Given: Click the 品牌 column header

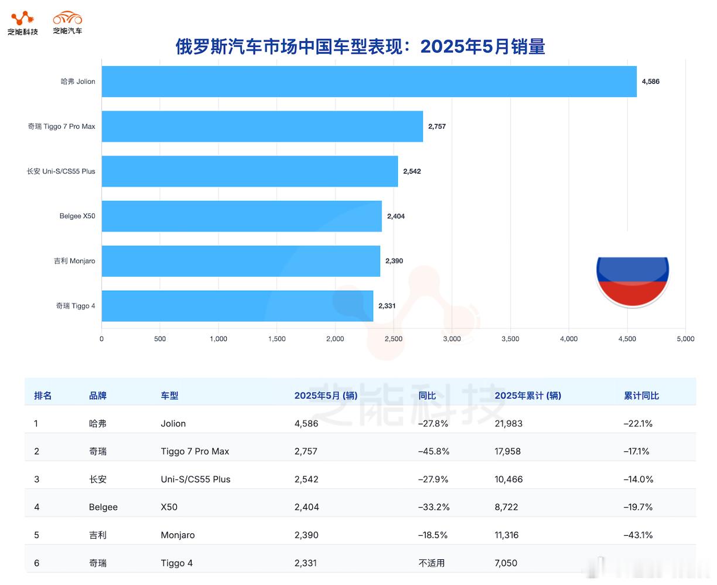Looking at the screenshot, I should click(98, 396).
